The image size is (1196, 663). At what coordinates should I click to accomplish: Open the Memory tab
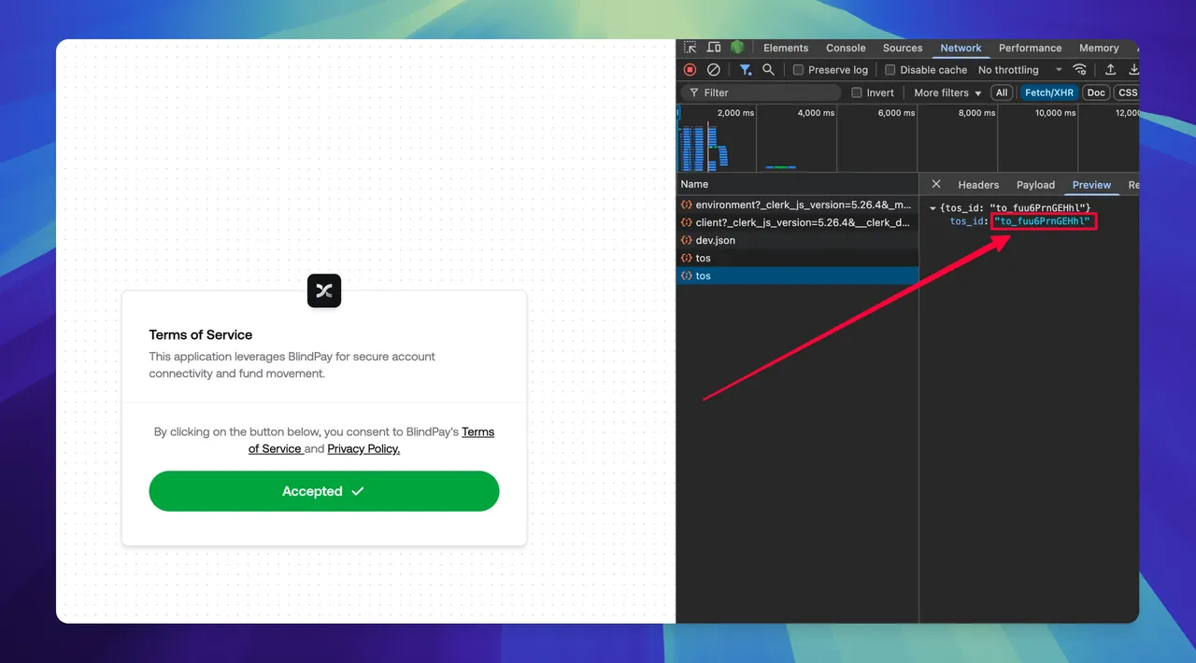(1099, 48)
